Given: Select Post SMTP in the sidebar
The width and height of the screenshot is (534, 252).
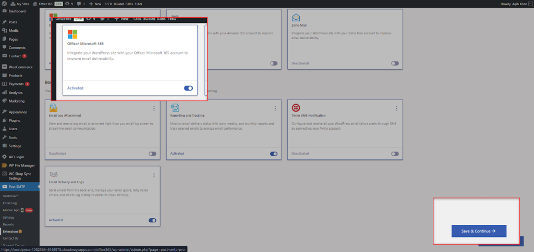Looking at the screenshot, I should point(17,186).
